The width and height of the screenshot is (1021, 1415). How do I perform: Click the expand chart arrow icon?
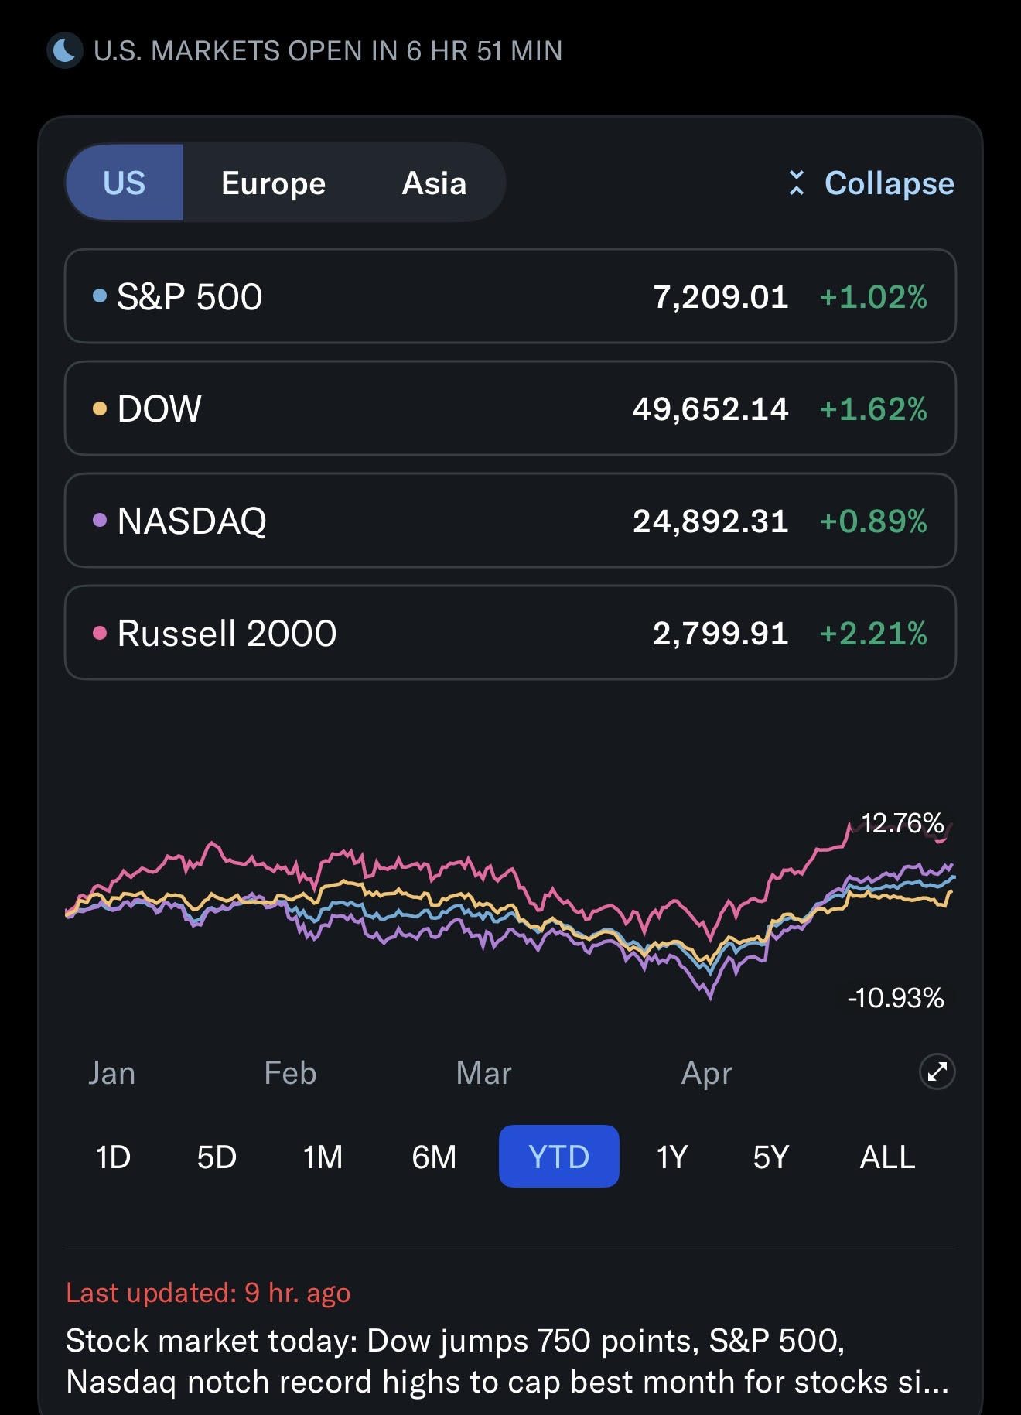(x=937, y=1072)
